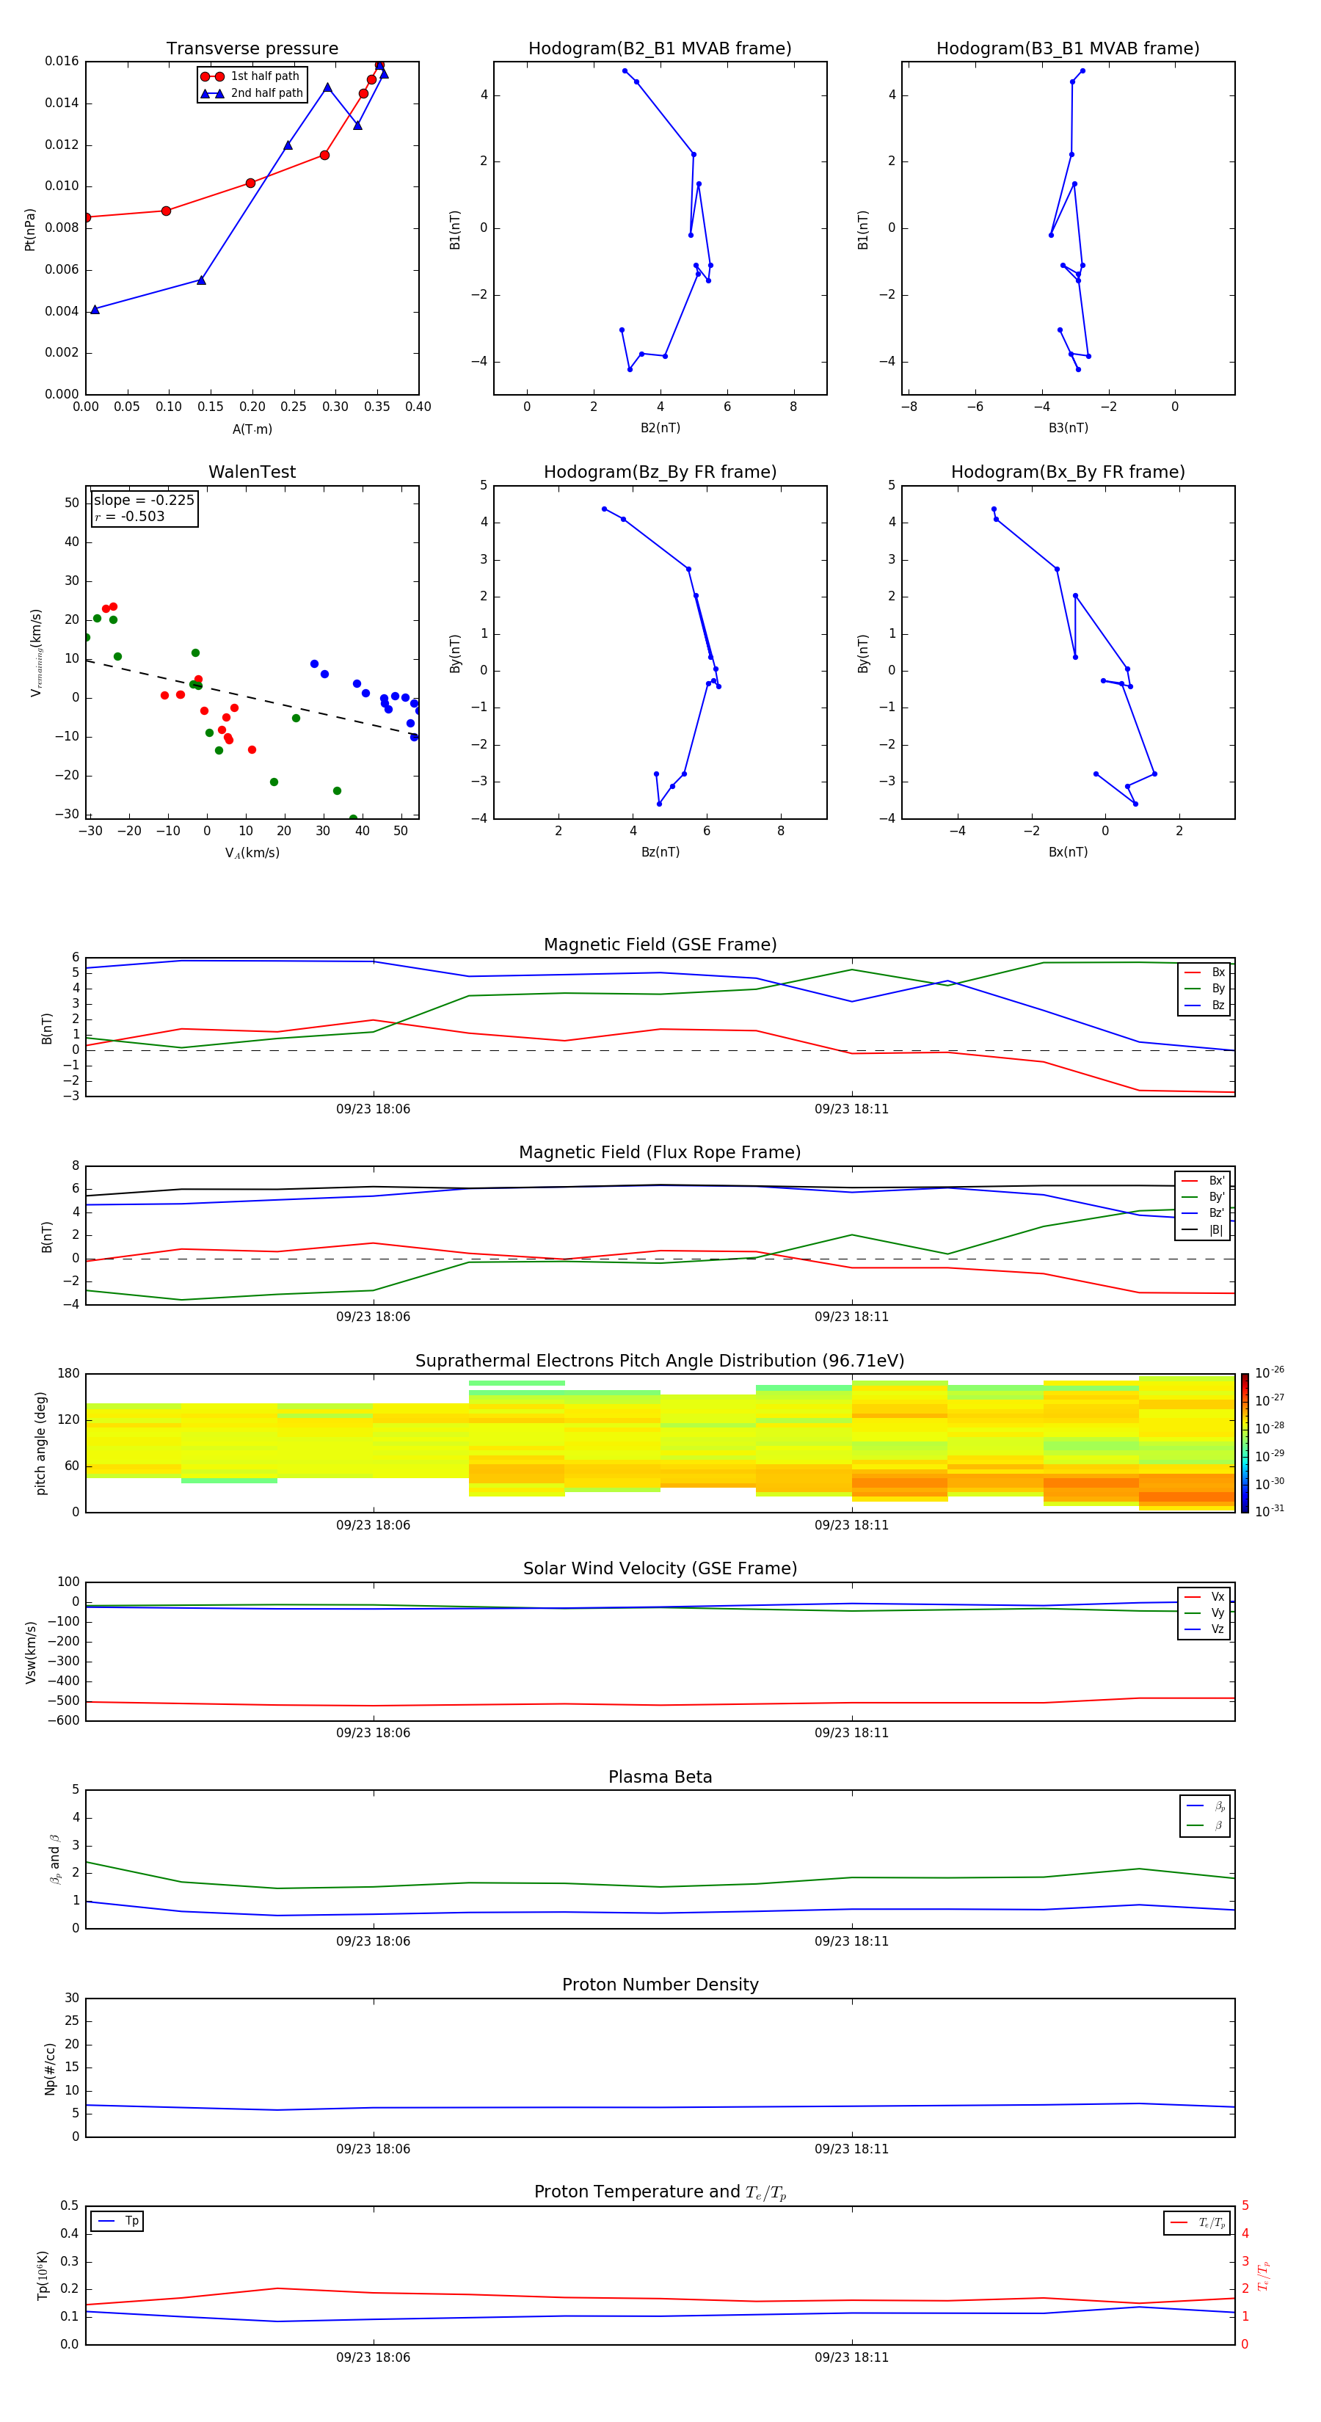Click the 'Magnetic Field (GSE Frame)' title
This screenshot has width=1321, height=2422.
click(660, 945)
